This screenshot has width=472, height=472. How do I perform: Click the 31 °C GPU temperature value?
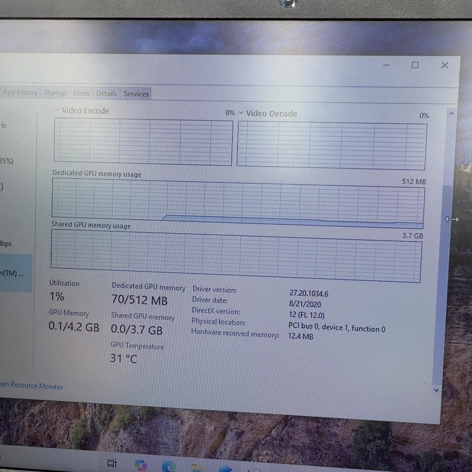[x=124, y=358]
